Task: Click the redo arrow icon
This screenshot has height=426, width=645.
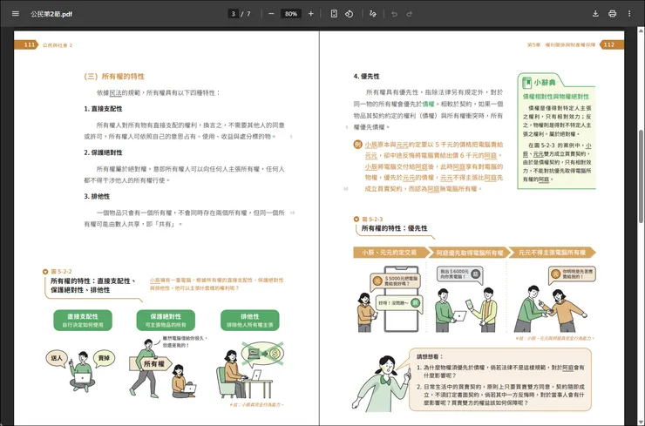Action: (410, 14)
